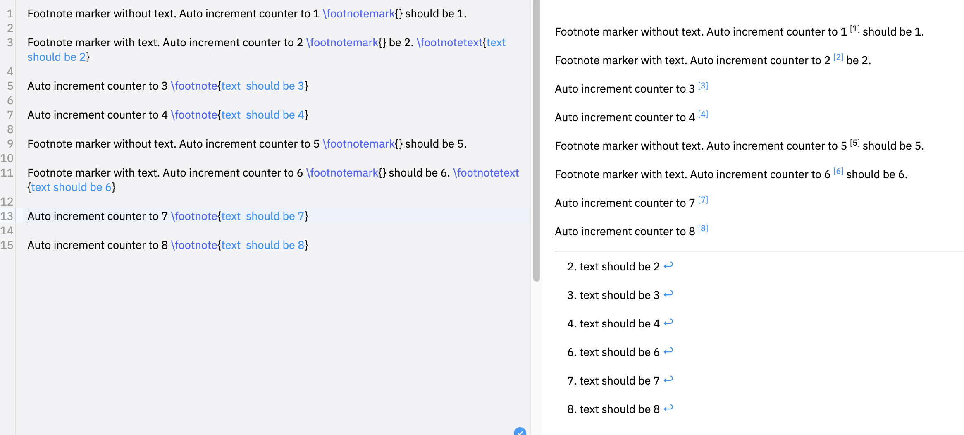Follow the [3] superscript footnote link
Viewport: 964px width, 435px height.
coord(703,86)
